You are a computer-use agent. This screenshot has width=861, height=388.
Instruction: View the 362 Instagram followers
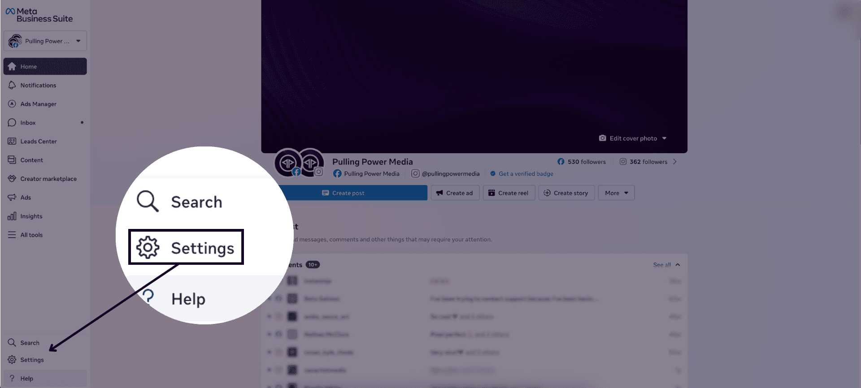pos(644,162)
